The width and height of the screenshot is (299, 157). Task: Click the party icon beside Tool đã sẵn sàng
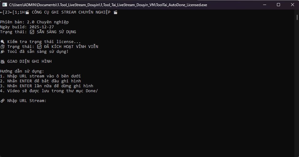pos(2,52)
